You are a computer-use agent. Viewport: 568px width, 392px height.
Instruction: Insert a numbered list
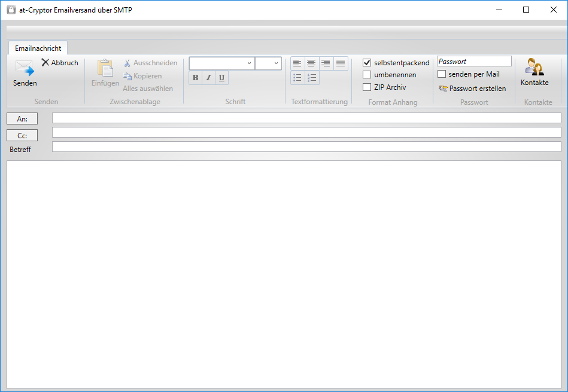[x=312, y=78]
